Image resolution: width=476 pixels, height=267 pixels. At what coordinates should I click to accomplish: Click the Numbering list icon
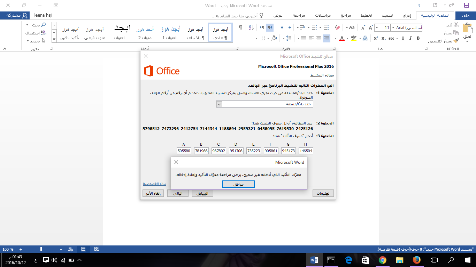pos(314,27)
